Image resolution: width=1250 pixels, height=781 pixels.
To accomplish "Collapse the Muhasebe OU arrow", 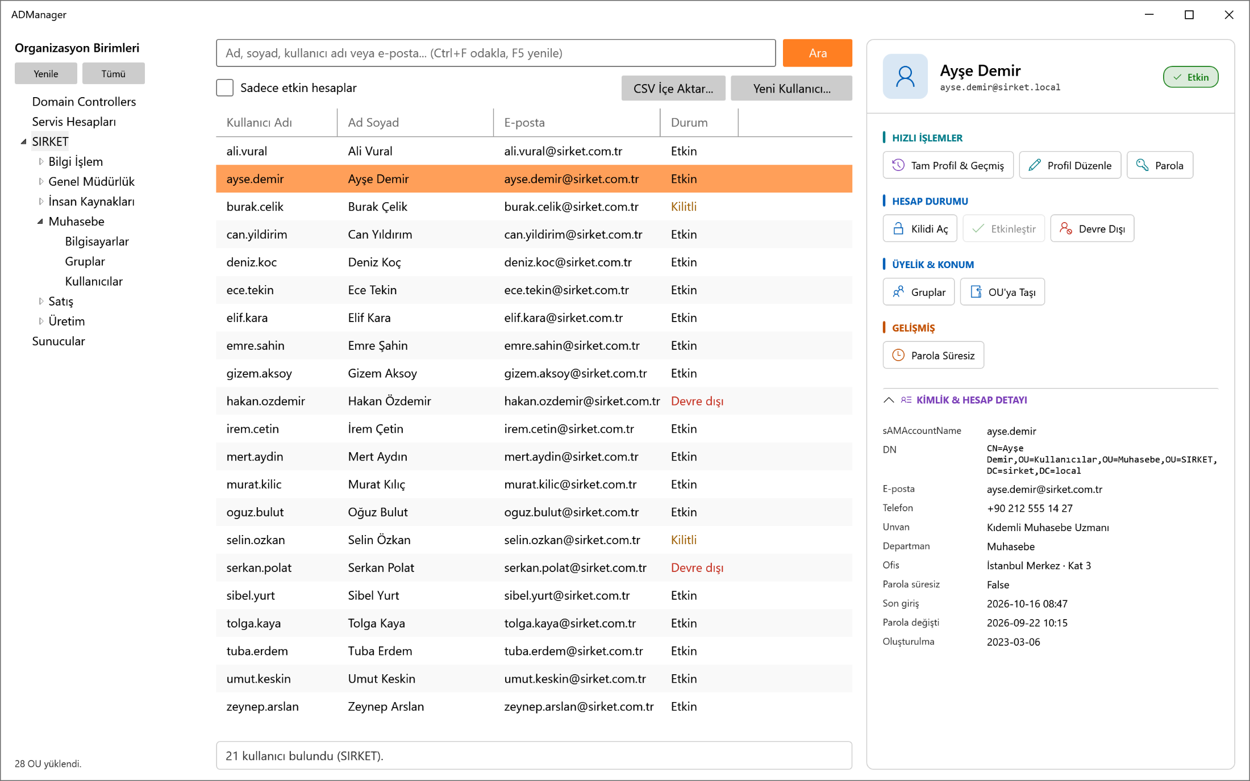I will pos(40,222).
